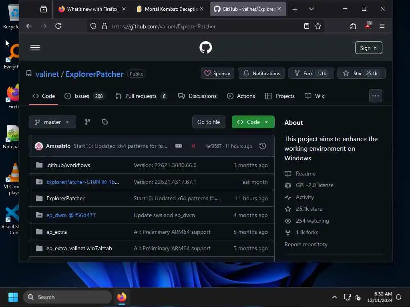
Task: Bookmark this page with the star icon
Action: tap(318, 26)
